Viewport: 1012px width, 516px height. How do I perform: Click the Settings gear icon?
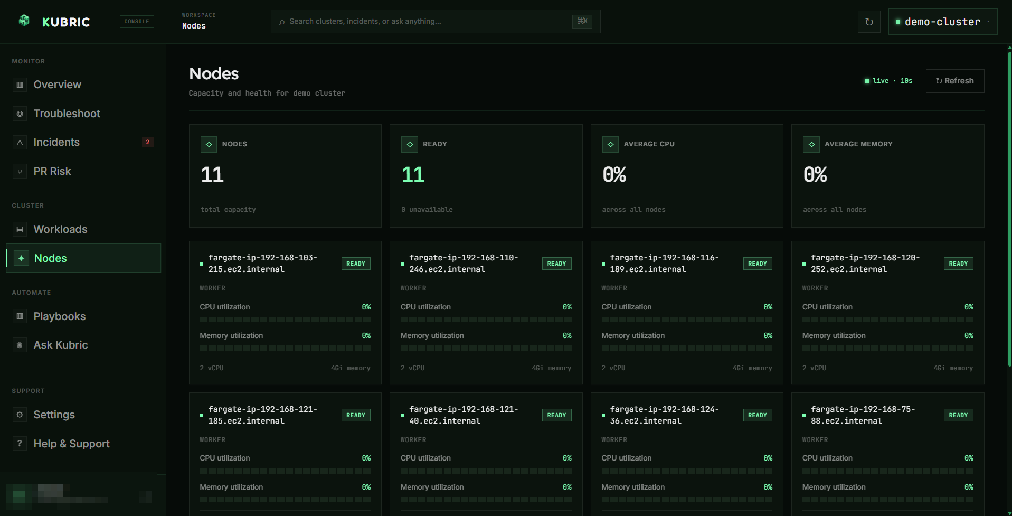[20, 415]
